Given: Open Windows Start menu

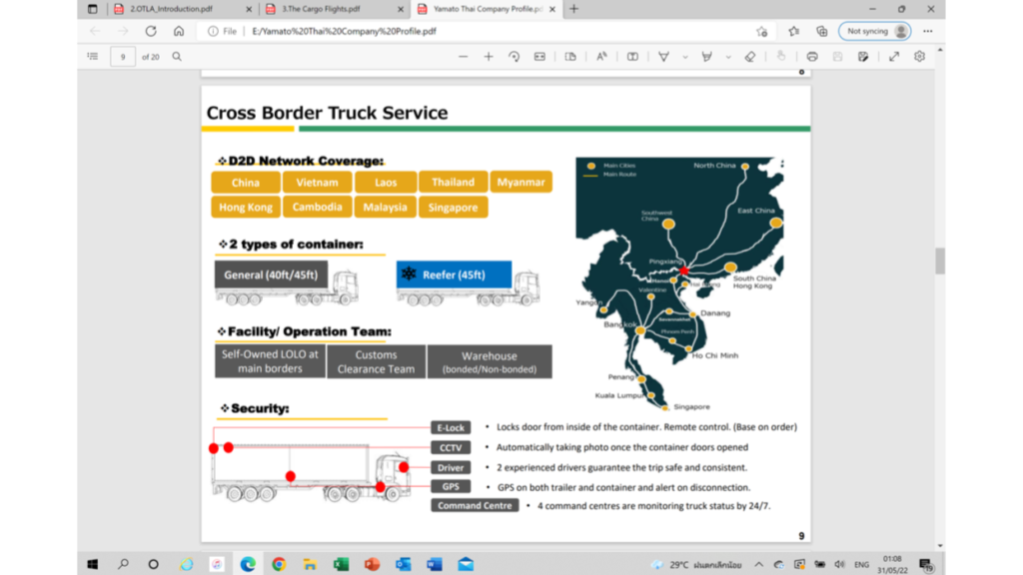Looking at the screenshot, I should click(93, 564).
